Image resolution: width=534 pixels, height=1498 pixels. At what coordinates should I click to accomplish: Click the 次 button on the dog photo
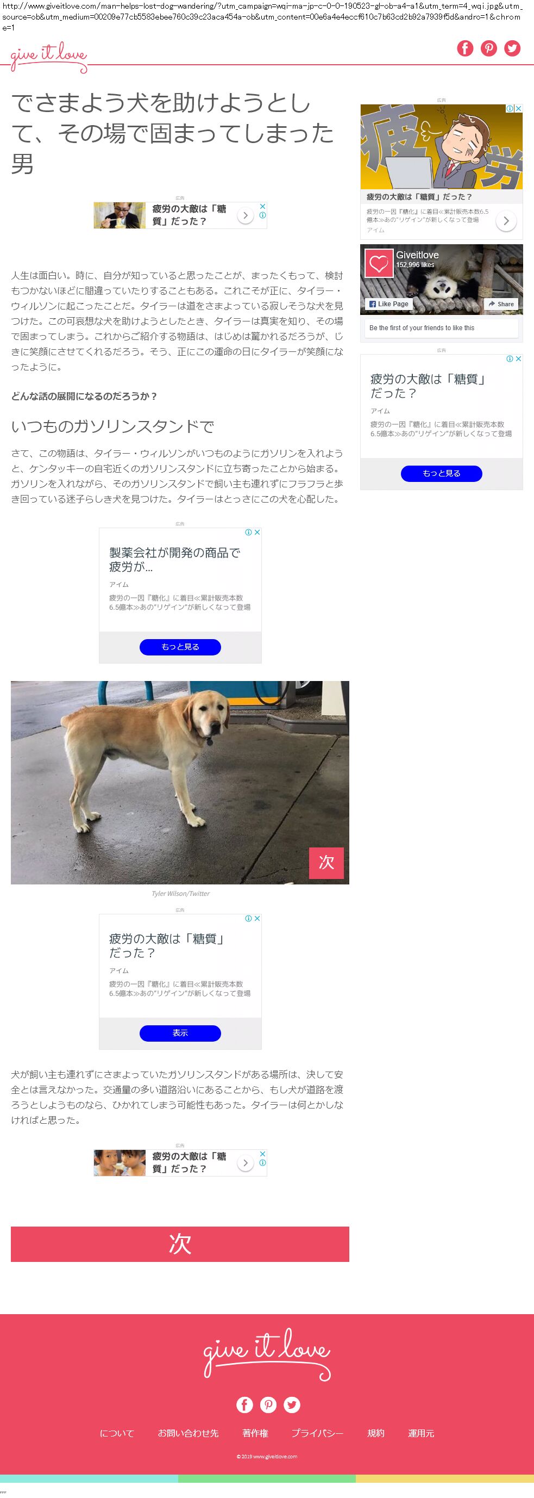coord(326,862)
